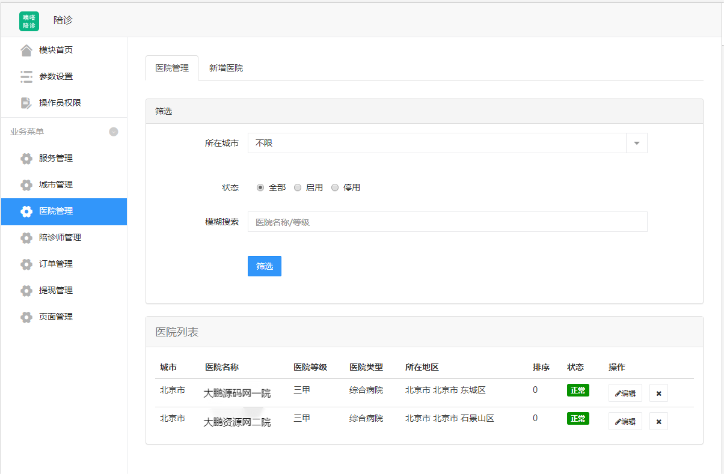The width and height of the screenshot is (724, 474).
Task: Open 提现管理 withdrawal management
Action: coord(55,290)
